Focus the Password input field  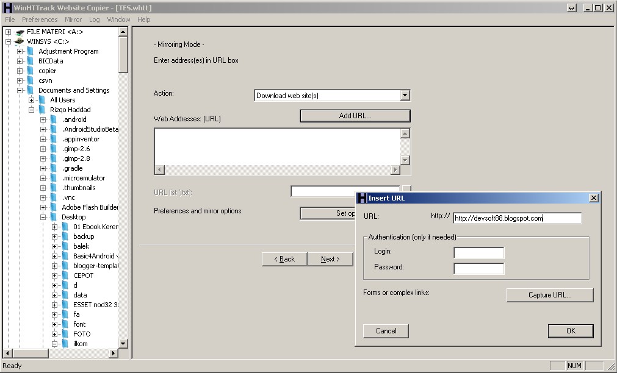point(478,268)
